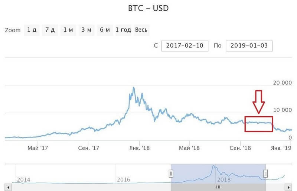Choose the 3 м zoom option
The height and width of the screenshot is (191, 297).
pos(86,30)
